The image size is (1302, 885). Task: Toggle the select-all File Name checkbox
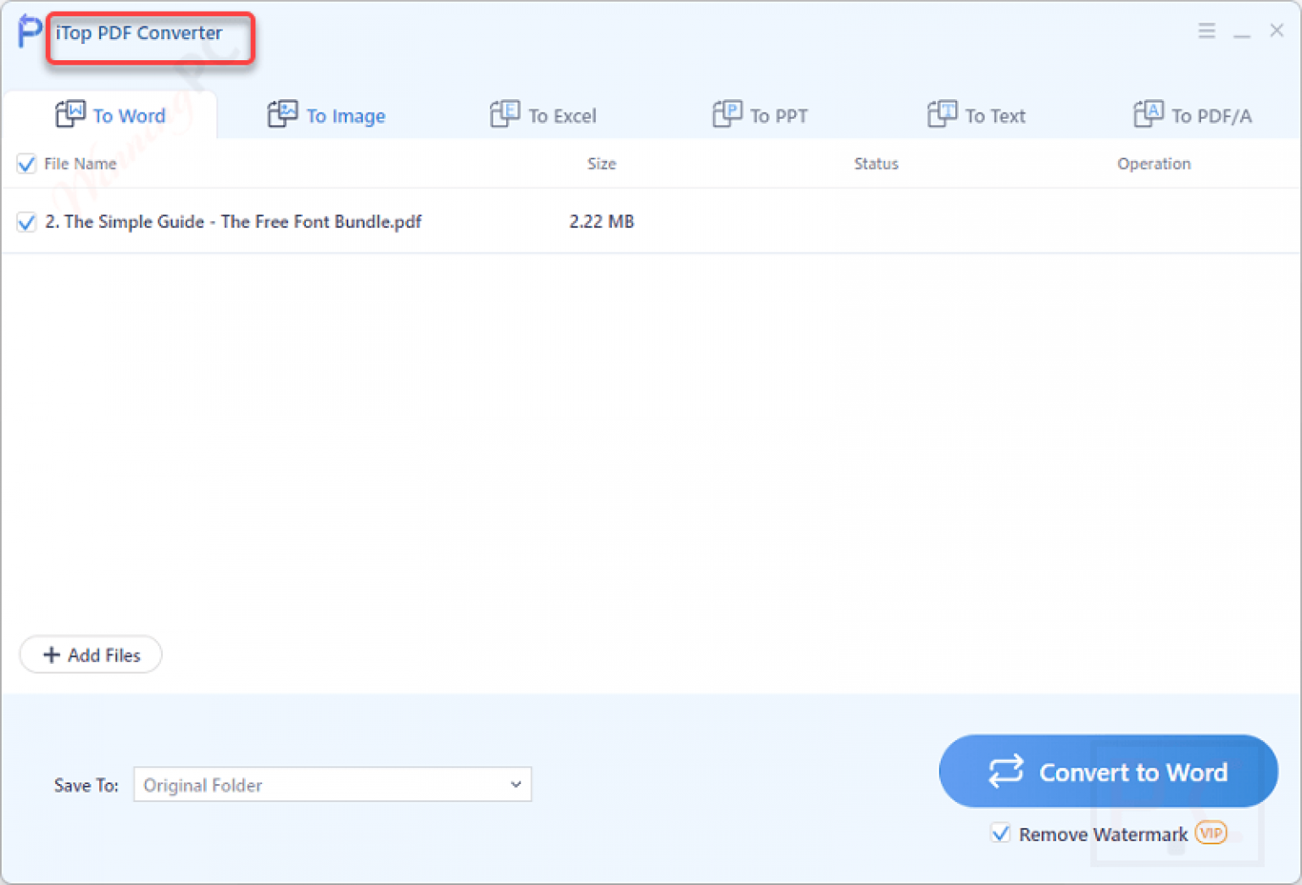coord(26,164)
